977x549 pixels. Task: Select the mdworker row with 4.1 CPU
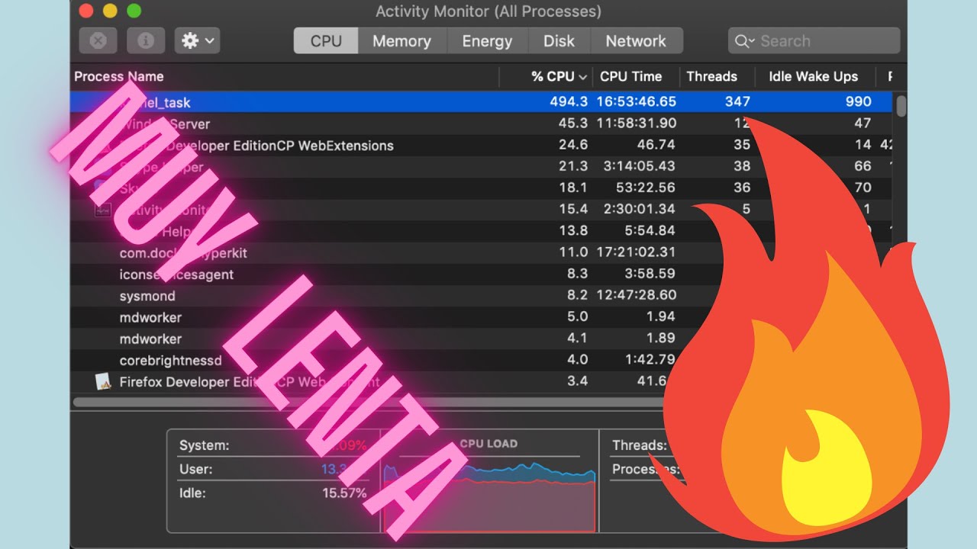coord(481,338)
